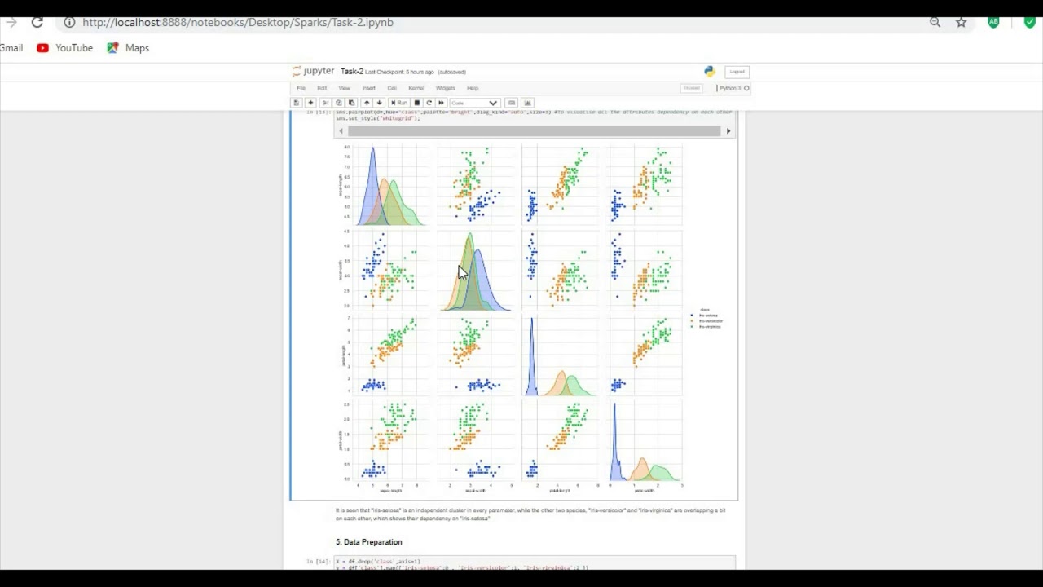Open the Gmail bookmark
The height and width of the screenshot is (587, 1043).
point(11,48)
